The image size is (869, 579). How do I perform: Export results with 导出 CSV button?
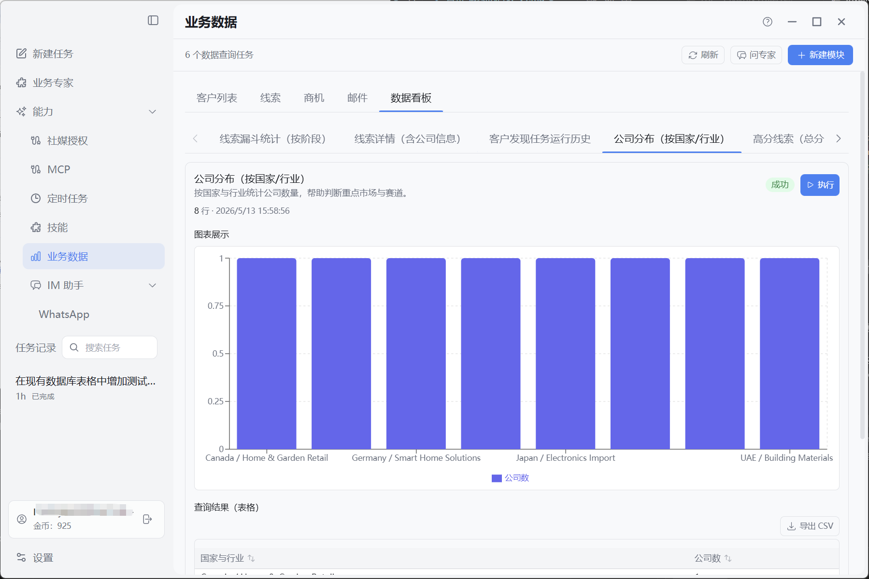(810, 526)
